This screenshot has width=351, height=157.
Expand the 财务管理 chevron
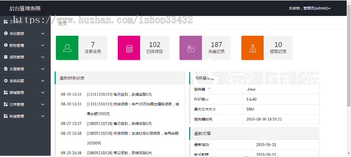pyautogui.click(x=43, y=45)
